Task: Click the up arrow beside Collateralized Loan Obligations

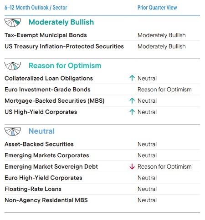Action: coord(132,78)
